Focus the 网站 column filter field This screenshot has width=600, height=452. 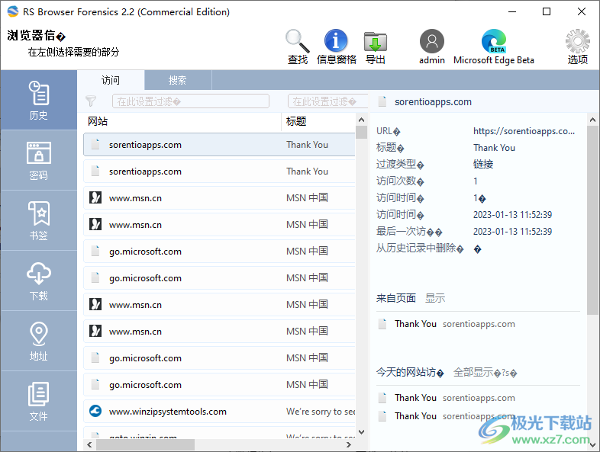[x=191, y=101]
